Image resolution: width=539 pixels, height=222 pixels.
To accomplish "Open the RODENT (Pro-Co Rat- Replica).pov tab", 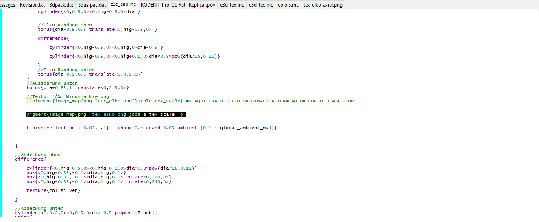I will [178, 5].
